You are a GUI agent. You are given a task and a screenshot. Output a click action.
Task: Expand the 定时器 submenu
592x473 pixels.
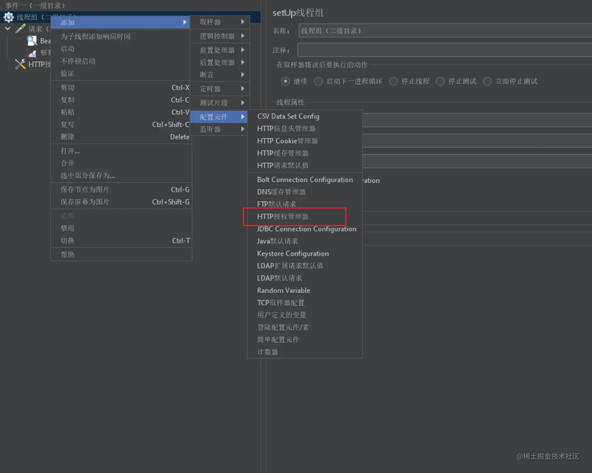point(219,89)
